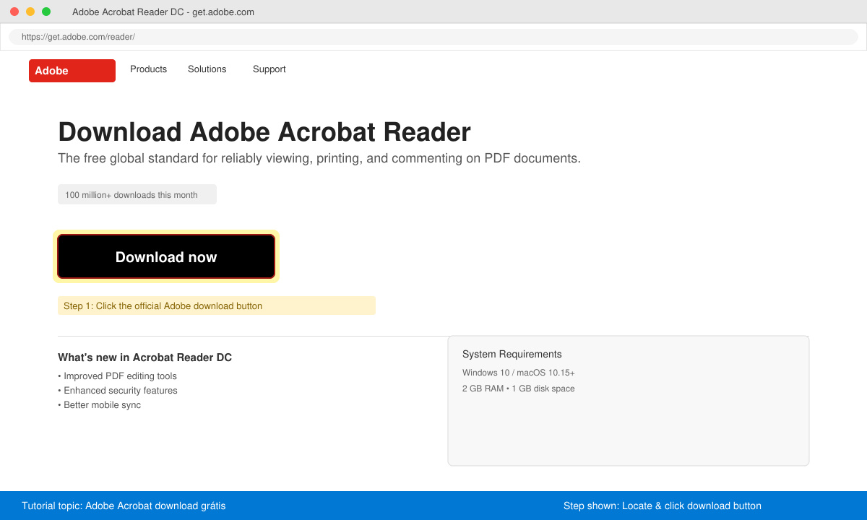Click the 'Download Adobe Acrobat Reader' heading
This screenshot has width=867, height=520.
[264, 132]
